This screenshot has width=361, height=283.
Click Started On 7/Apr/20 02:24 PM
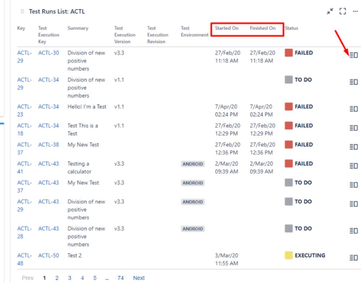(226, 110)
